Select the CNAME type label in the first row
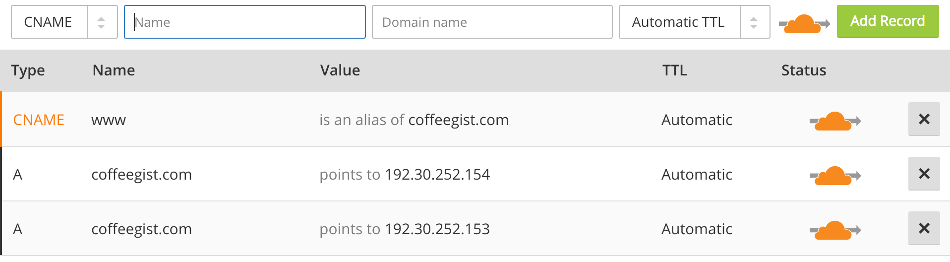 pos(39,120)
